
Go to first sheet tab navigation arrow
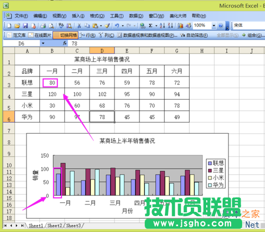[5, 226]
